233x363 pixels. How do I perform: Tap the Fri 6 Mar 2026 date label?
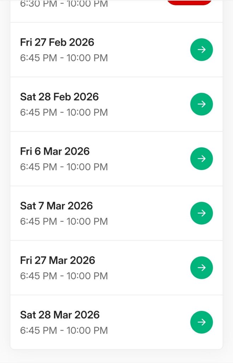55,151
